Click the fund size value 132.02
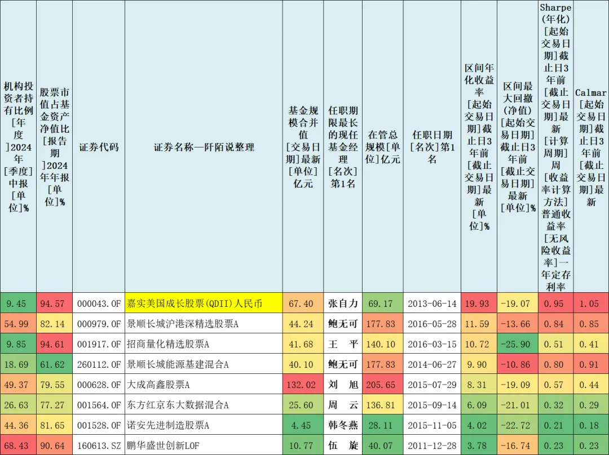This screenshot has width=609, height=455. pyautogui.click(x=301, y=385)
